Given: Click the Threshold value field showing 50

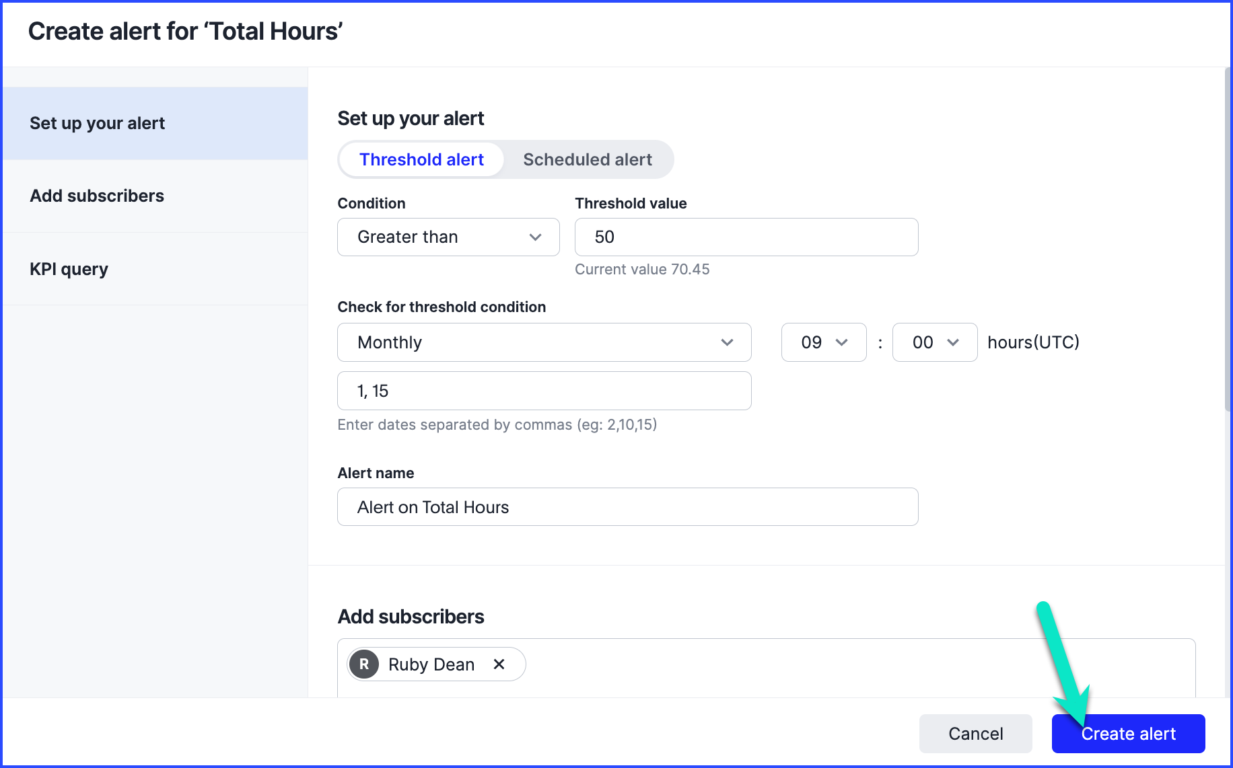Looking at the screenshot, I should point(746,237).
